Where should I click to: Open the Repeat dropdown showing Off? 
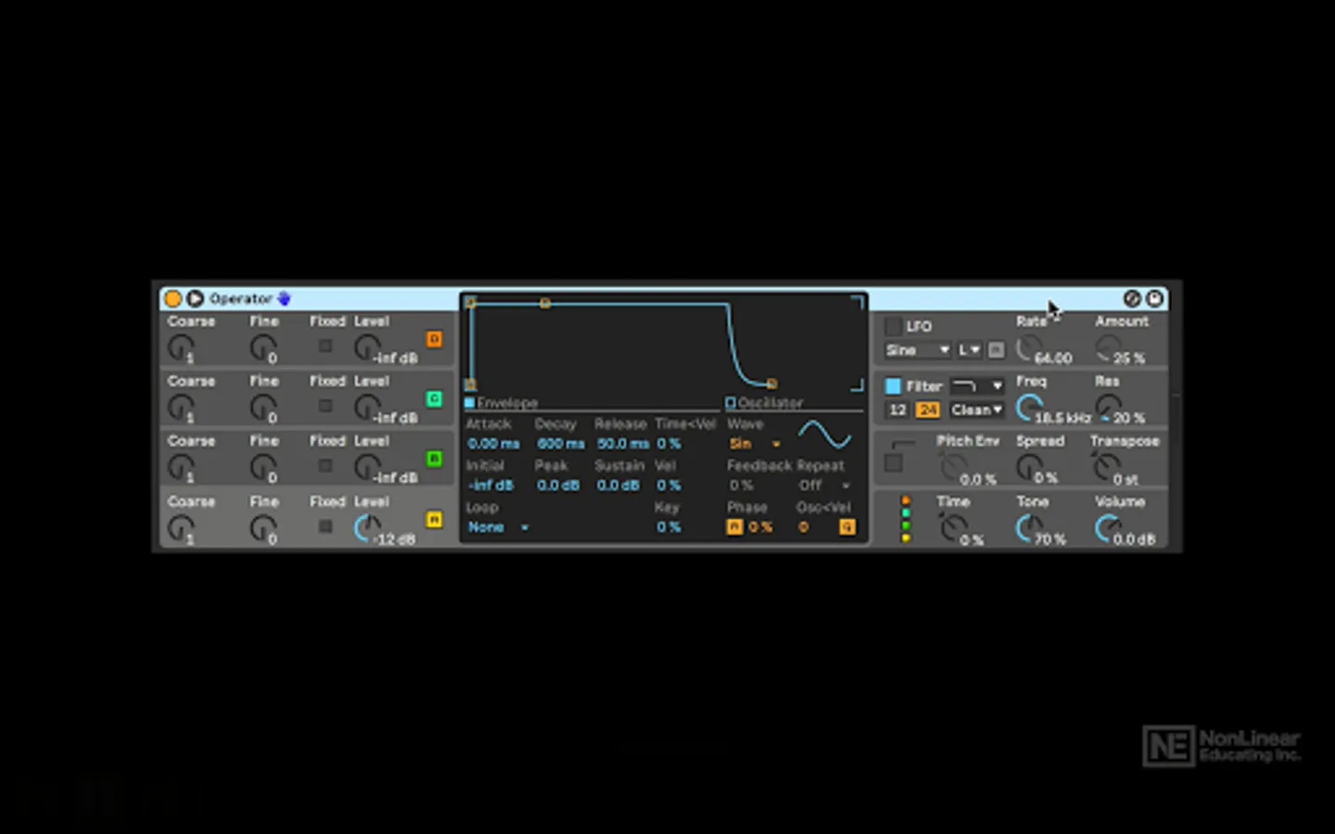coord(823,486)
